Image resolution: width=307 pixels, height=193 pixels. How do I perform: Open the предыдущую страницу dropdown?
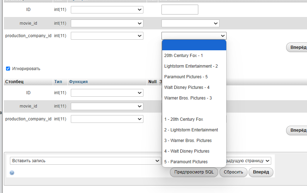tap(249, 161)
